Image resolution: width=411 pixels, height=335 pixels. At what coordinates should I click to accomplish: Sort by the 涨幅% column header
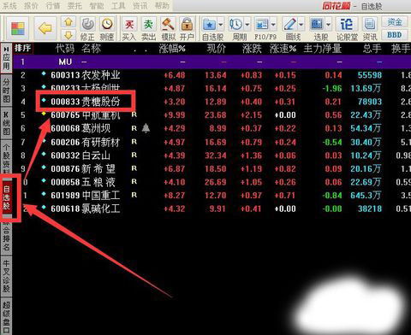point(172,49)
